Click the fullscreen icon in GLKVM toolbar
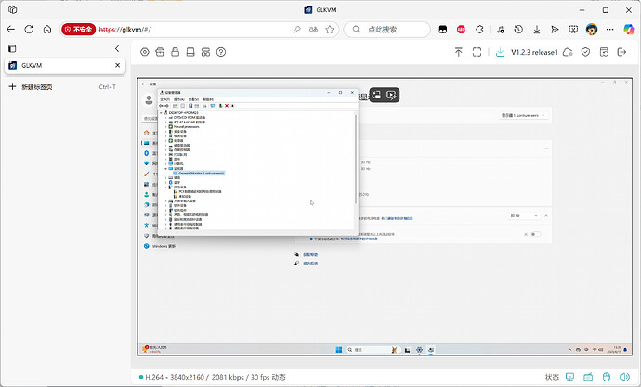This screenshot has width=641, height=387. click(x=477, y=52)
